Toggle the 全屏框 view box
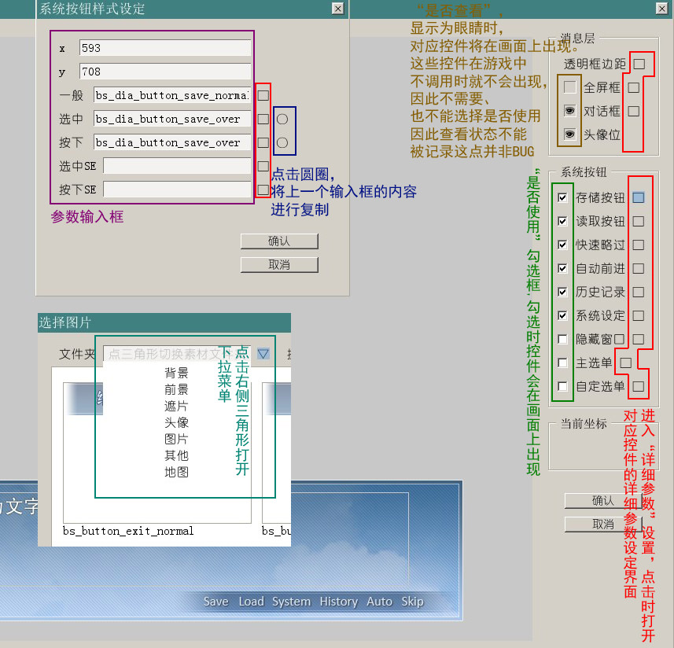The image size is (674, 648). coord(570,87)
